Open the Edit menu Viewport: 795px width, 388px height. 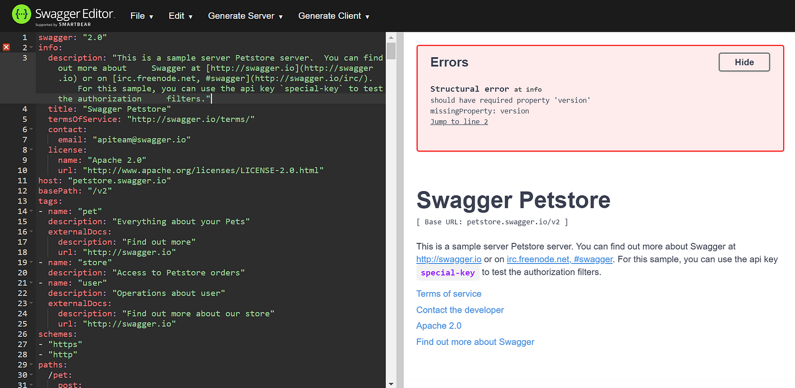coord(181,15)
